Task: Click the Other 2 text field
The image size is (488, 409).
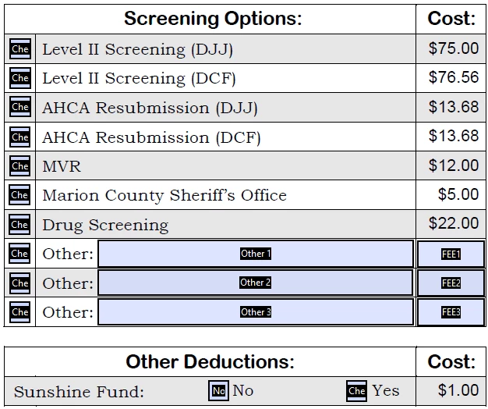Action: [256, 283]
